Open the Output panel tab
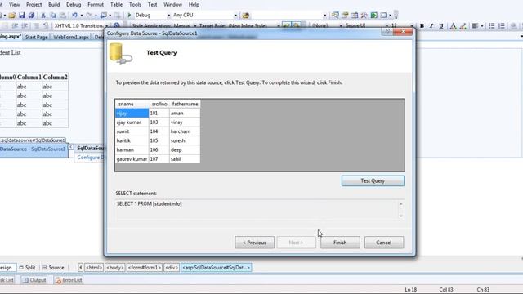The image size is (523, 294). coord(34,280)
